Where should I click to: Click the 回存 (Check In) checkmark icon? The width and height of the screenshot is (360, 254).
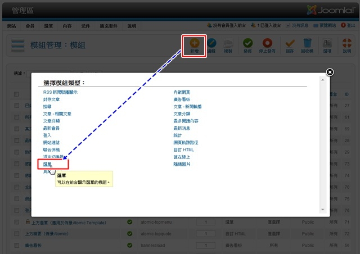pos(290,46)
